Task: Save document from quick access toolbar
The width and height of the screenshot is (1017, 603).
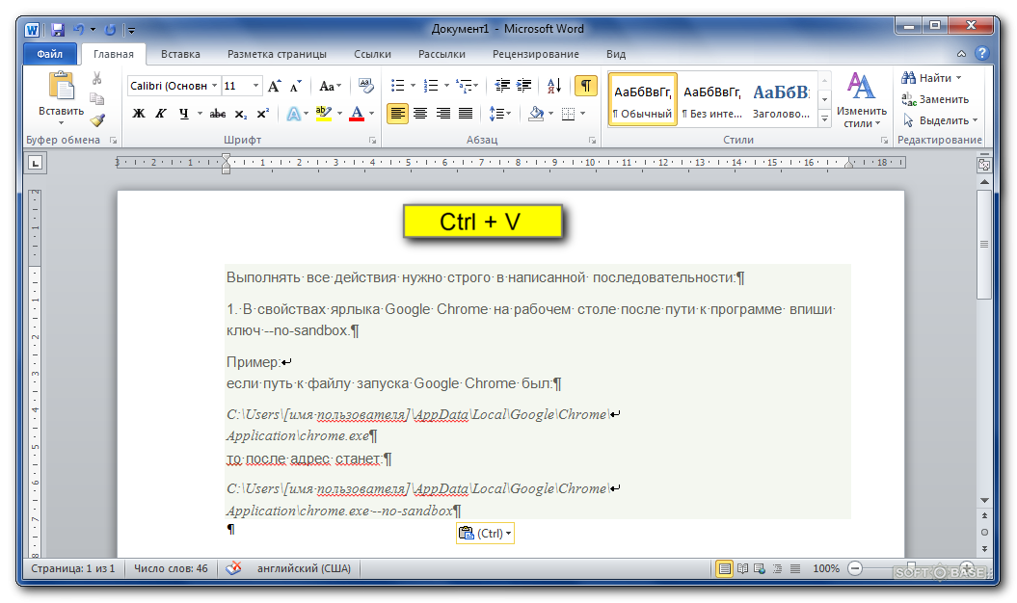Action: (58, 30)
